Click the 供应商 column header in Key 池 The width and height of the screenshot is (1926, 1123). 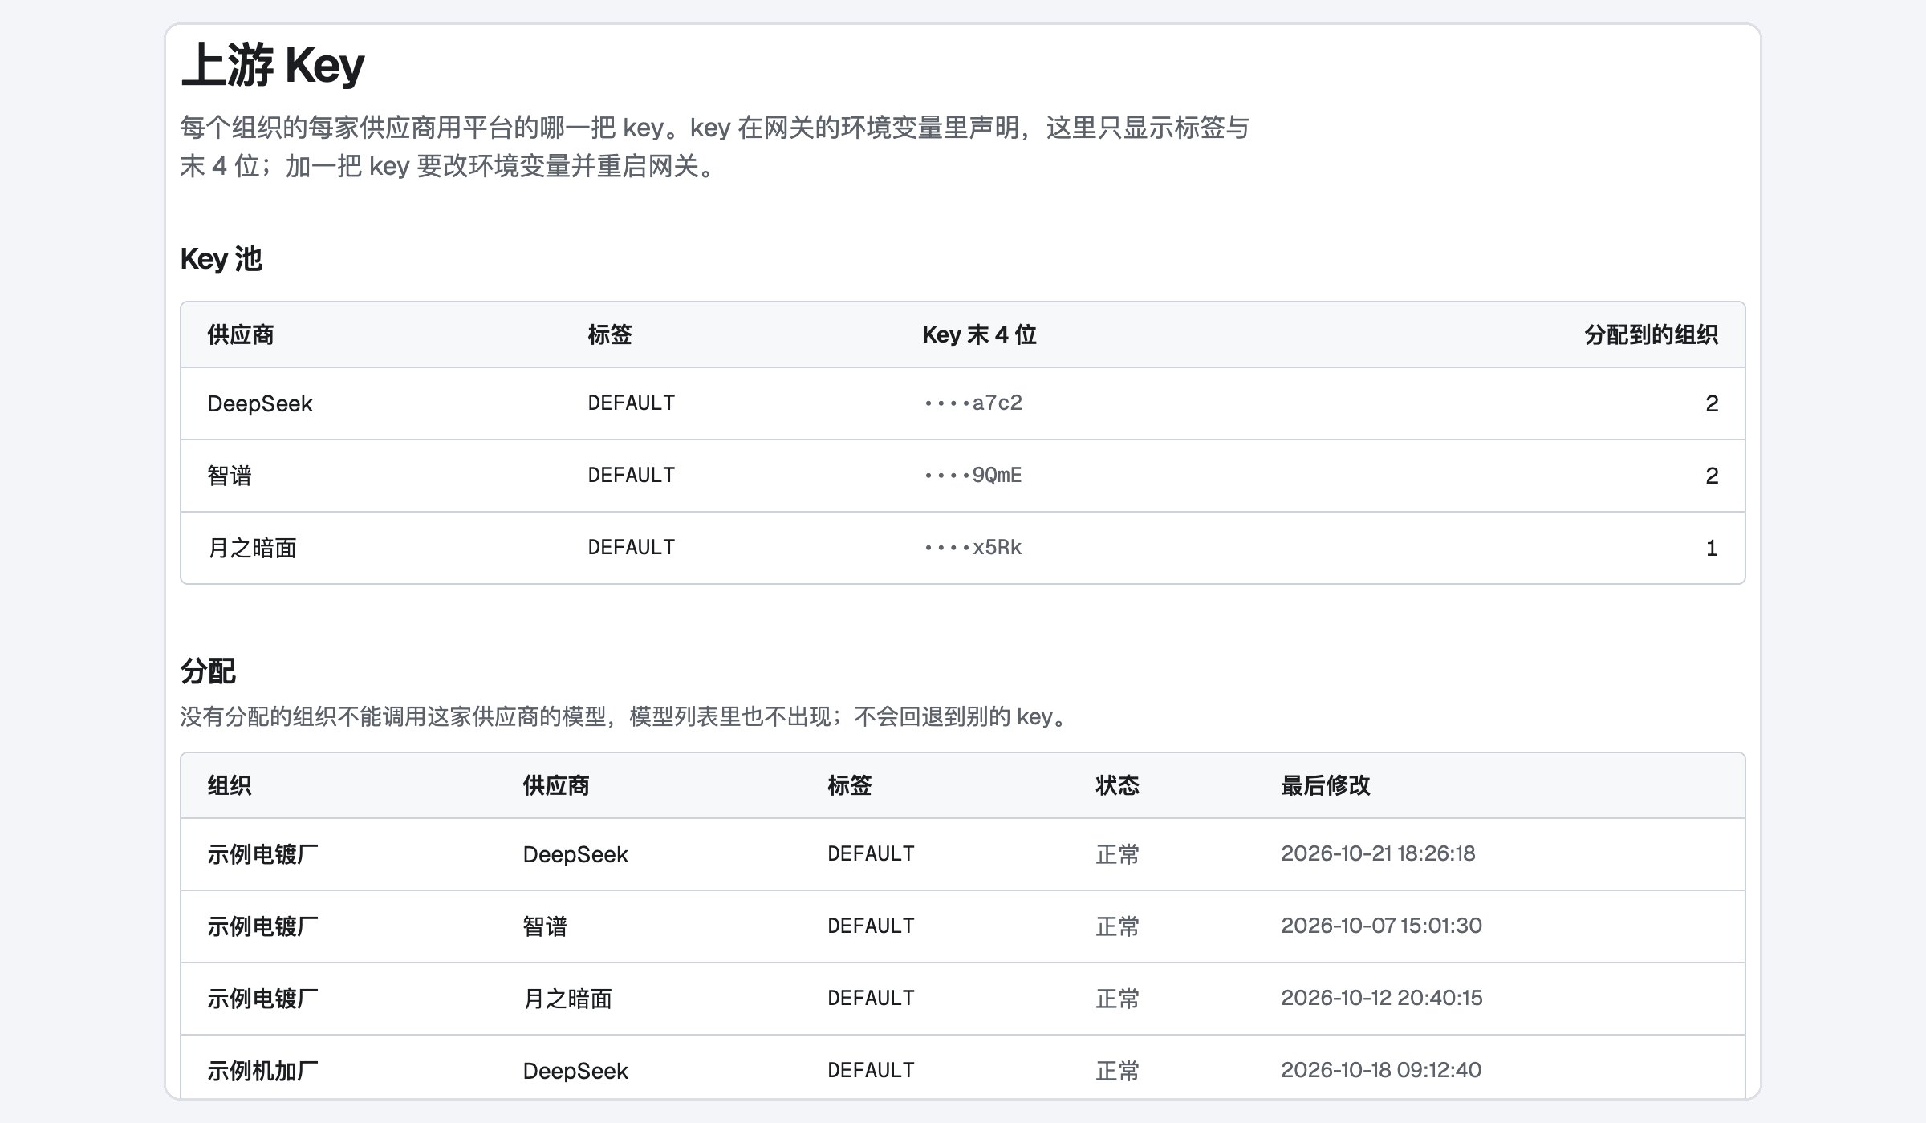241,334
